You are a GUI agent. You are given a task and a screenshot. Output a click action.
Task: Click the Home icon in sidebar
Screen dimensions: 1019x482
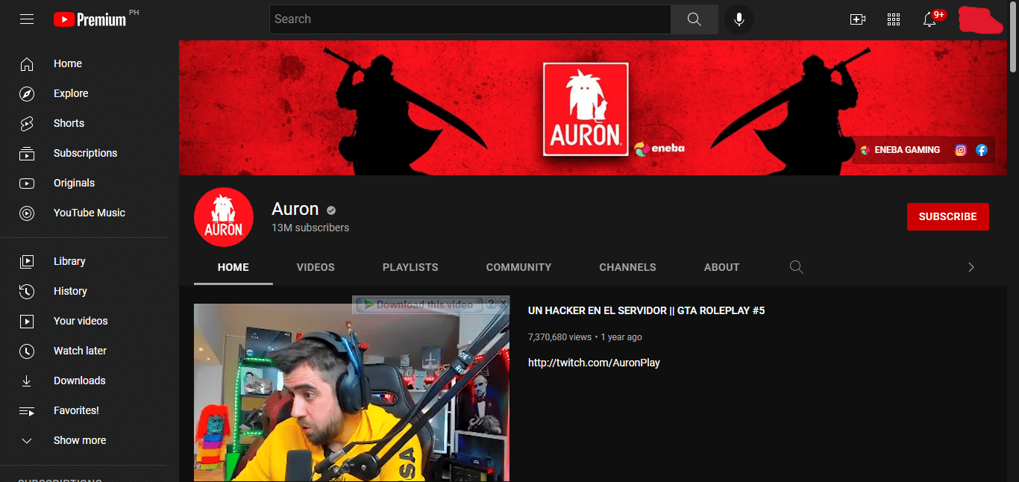point(27,64)
